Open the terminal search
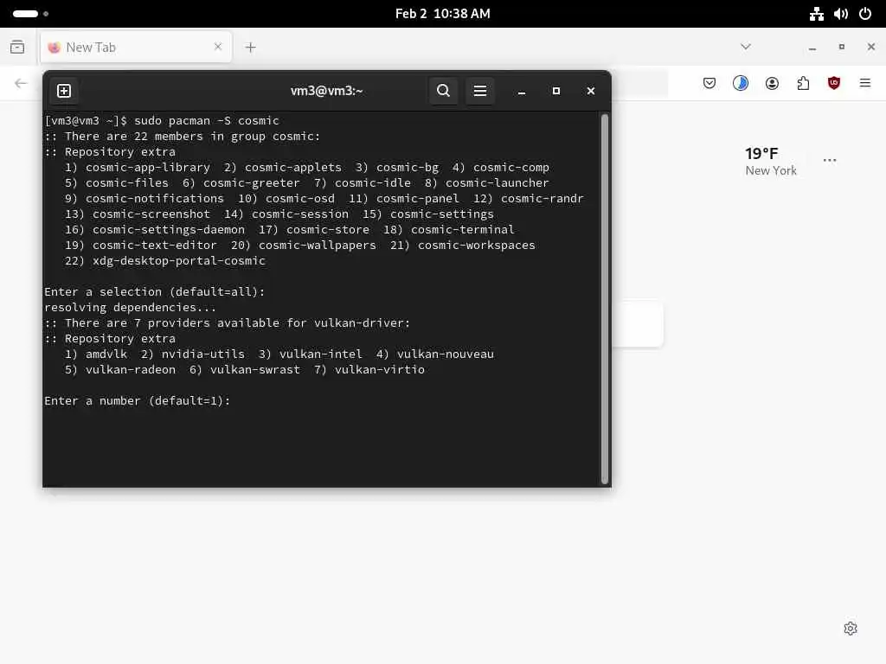The width and height of the screenshot is (886, 664). click(444, 91)
